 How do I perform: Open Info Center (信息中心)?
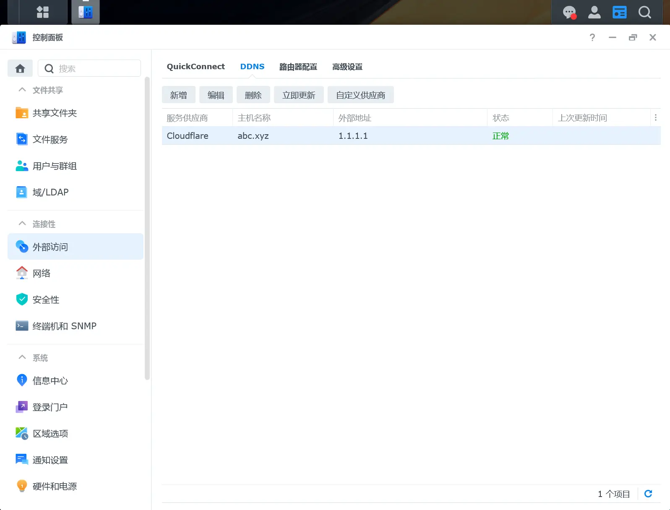76,380
